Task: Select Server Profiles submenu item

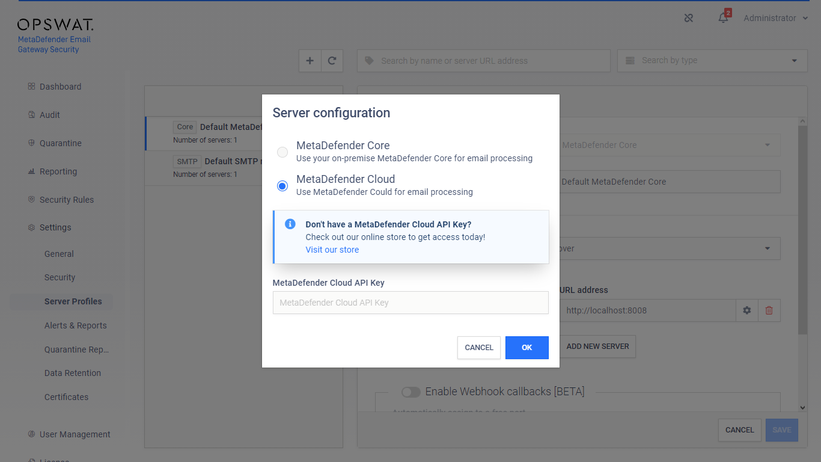Action: point(73,301)
